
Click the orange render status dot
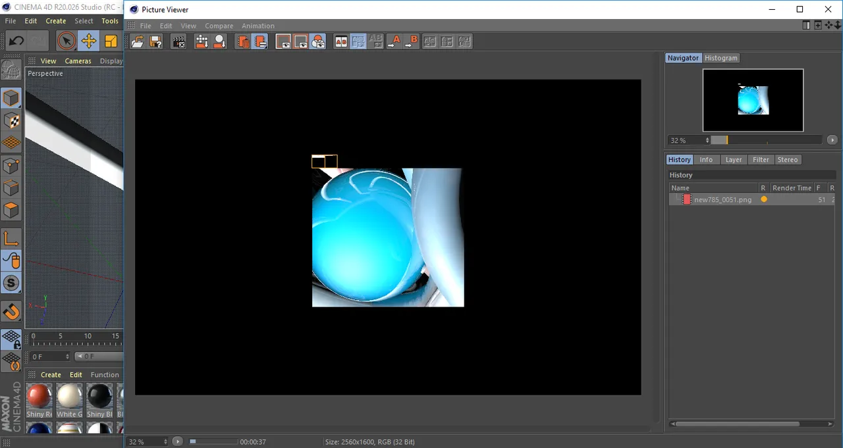764,199
